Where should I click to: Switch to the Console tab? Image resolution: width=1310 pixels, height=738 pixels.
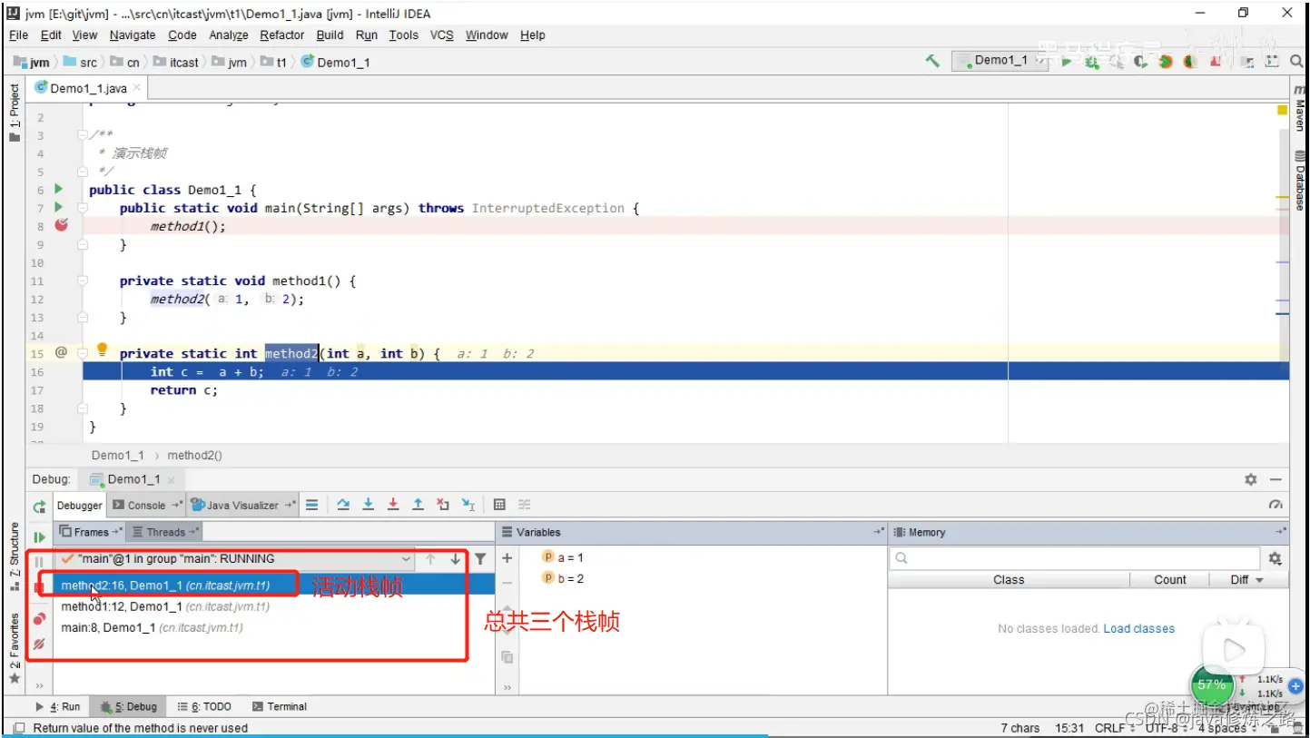[x=146, y=505]
